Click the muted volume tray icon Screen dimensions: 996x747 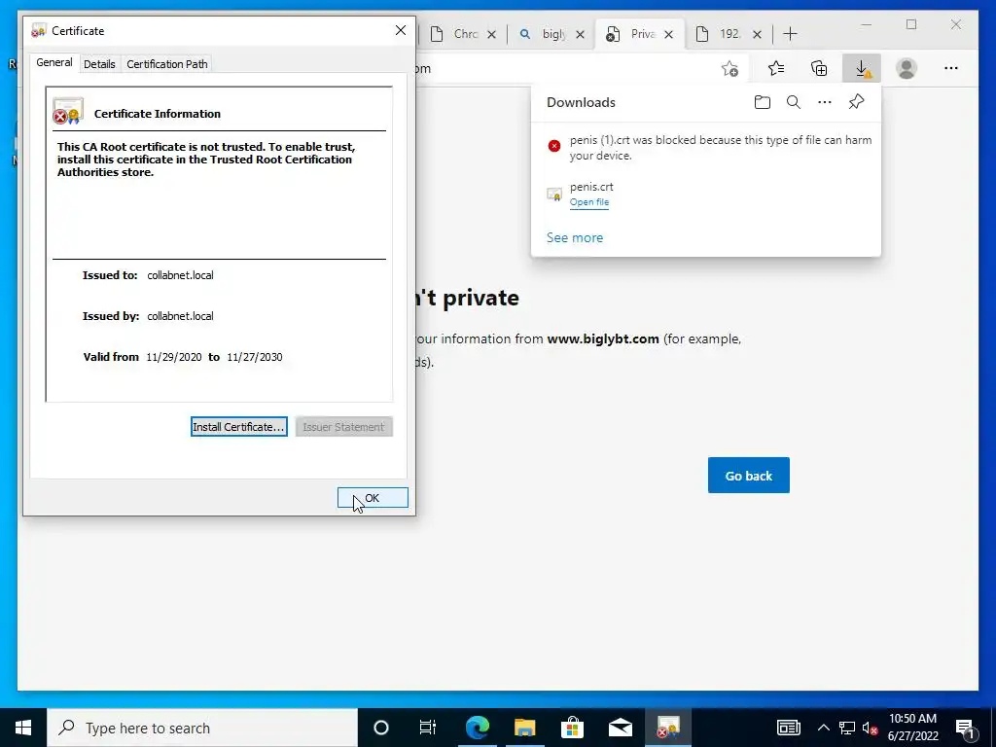pyautogui.click(x=870, y=728)
